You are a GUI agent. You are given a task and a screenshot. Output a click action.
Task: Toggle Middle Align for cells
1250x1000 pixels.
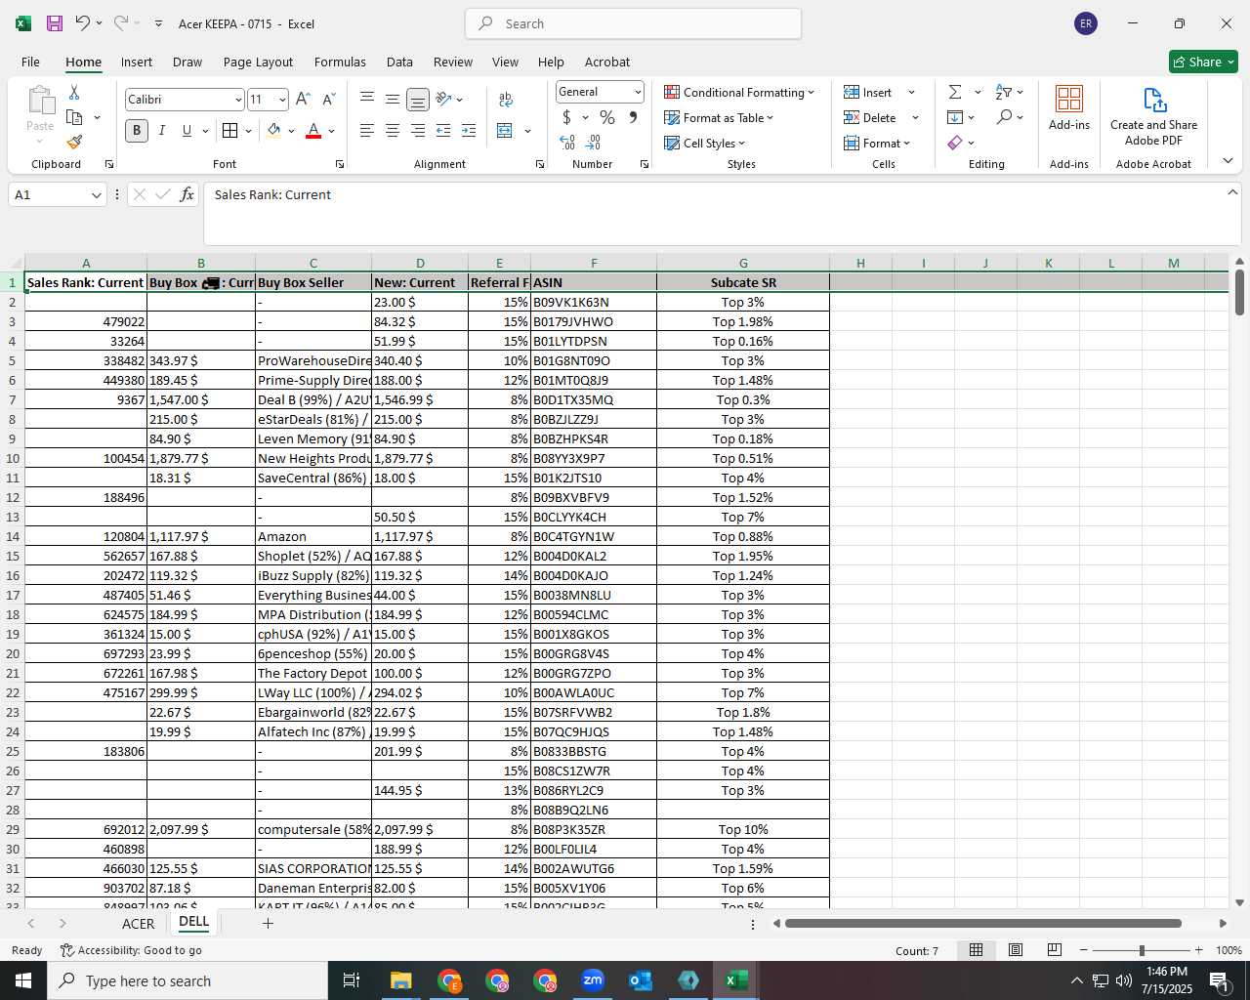tap(393, 99)
